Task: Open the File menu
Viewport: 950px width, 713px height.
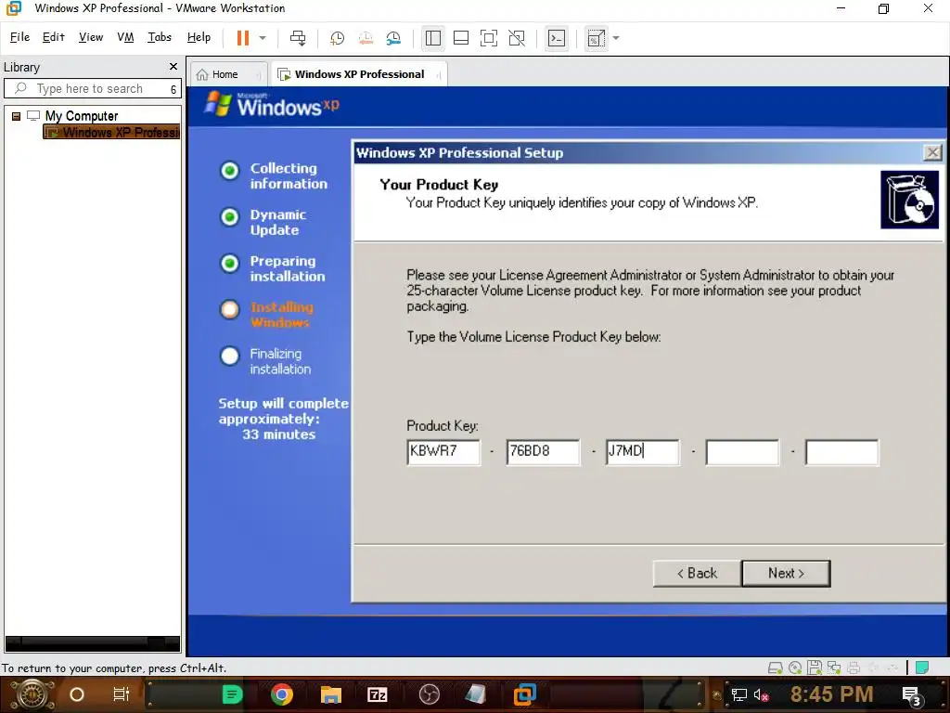Action: [x=19, y=37]
